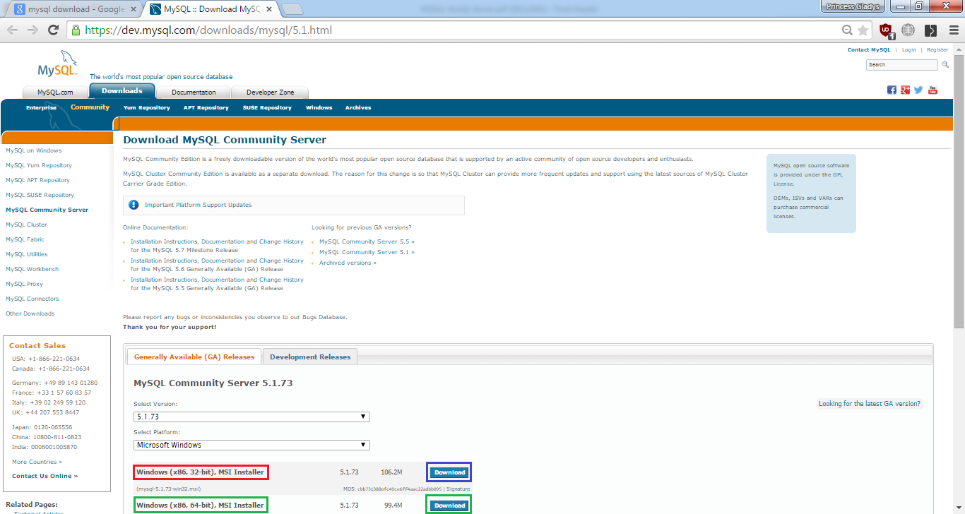Click Enterprise in the blue navigation bar

click(41, 108)
